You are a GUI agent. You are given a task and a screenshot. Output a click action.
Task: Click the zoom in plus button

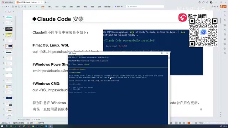[x=225, y=123]
